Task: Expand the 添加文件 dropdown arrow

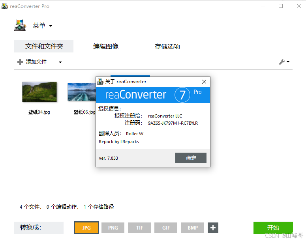Action: pyautogui.click(x=60, y=62)
